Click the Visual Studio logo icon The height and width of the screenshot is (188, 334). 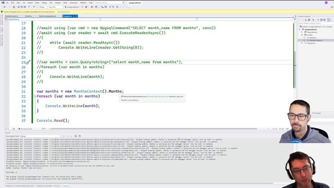pos(3,3)
